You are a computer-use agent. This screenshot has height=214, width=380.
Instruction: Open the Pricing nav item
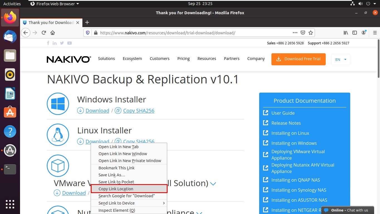(183, 59)
